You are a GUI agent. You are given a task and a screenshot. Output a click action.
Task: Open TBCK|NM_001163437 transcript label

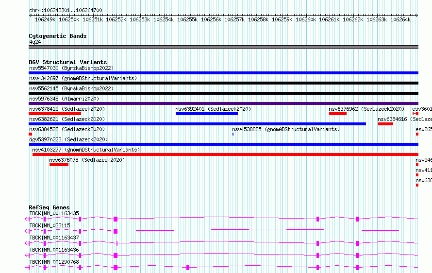[54, 238]
